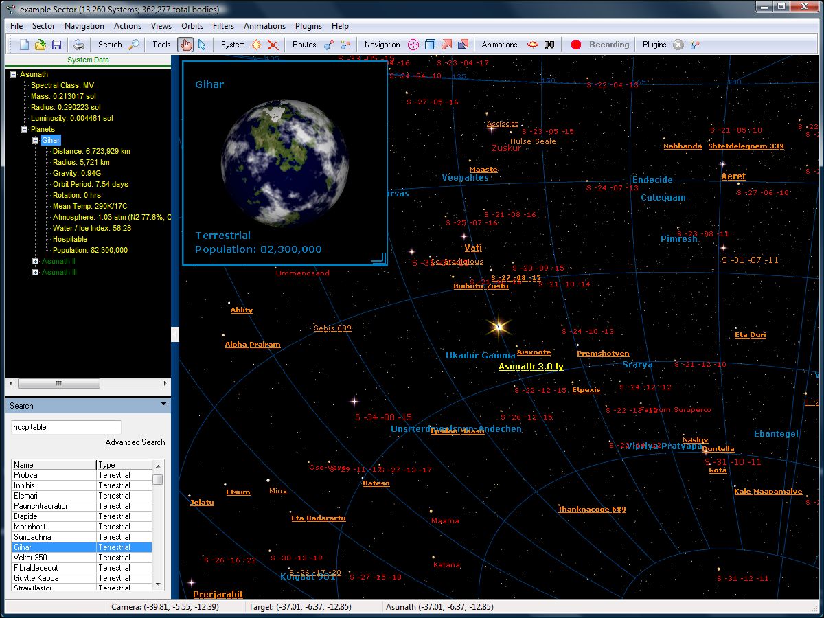Click the last Plugins toolbar icon

tap(695, 45)
